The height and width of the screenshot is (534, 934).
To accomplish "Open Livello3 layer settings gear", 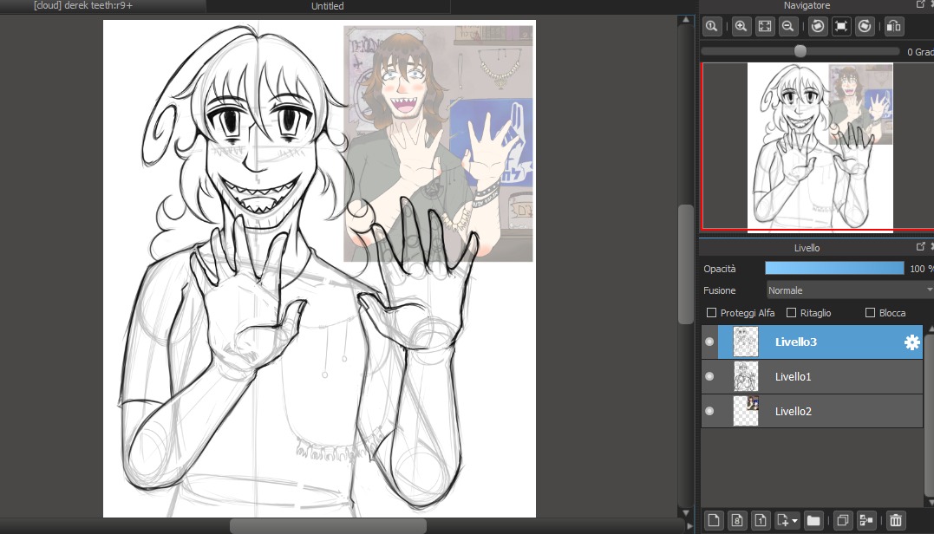I will [912, 342].
